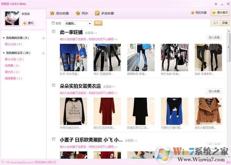Switch to the 宝贝 view tab
Viewport: 231px width, 165px height.
click(x=216, y=23)
